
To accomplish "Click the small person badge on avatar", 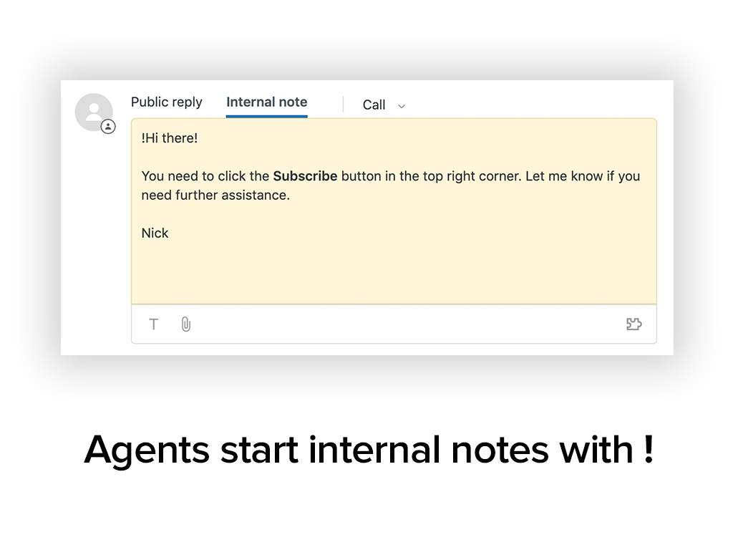I will pos(108,127).
